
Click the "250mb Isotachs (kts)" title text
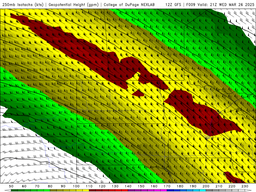point(23,5)
